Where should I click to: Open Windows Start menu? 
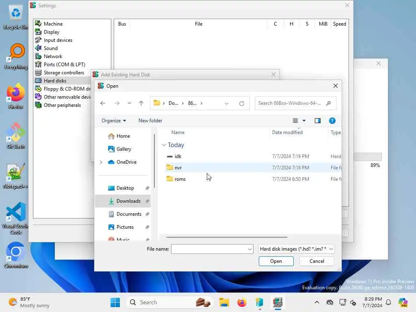[115, 302]
